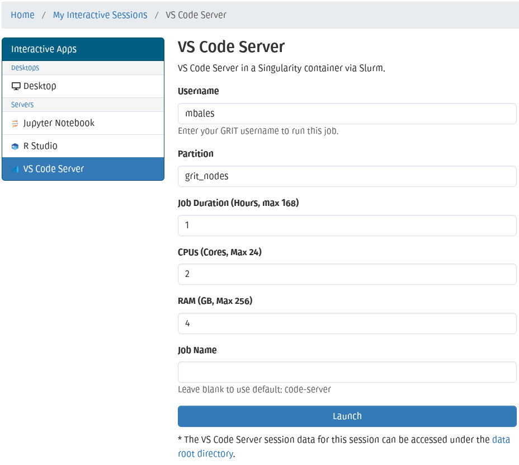Click the Desktop monitor icon in sidebar
Image resolution: width=519 pixels, height=465 pixels.
[x=16, y=87]
